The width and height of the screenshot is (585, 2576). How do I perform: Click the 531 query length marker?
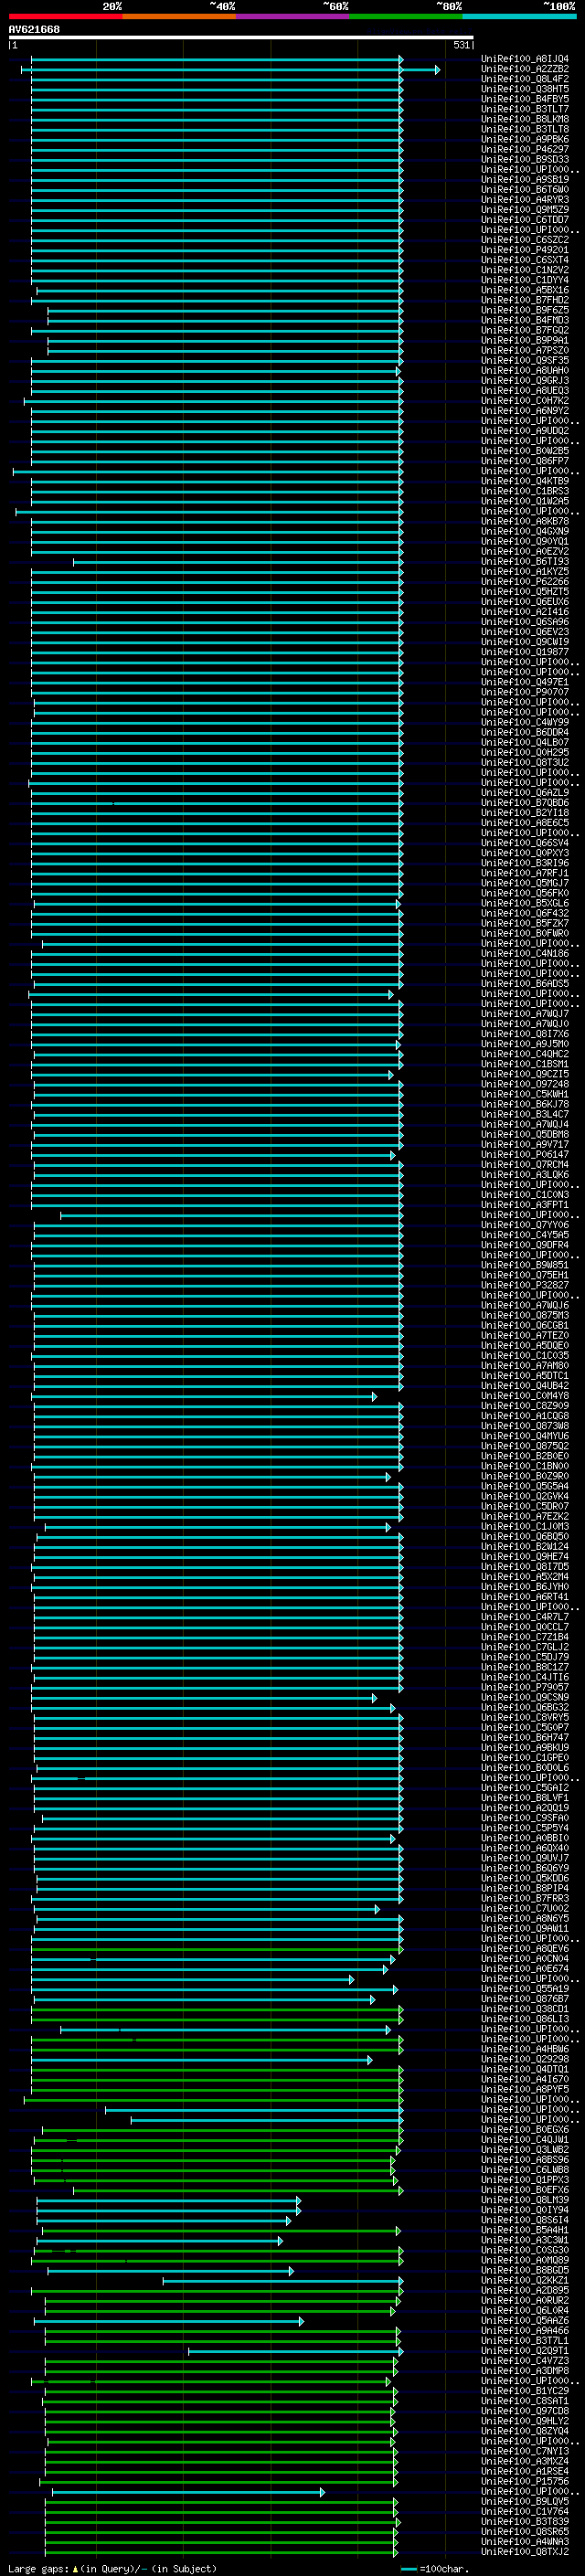[461, 45]
